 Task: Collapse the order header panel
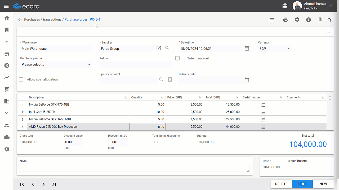tap(328, 32)
